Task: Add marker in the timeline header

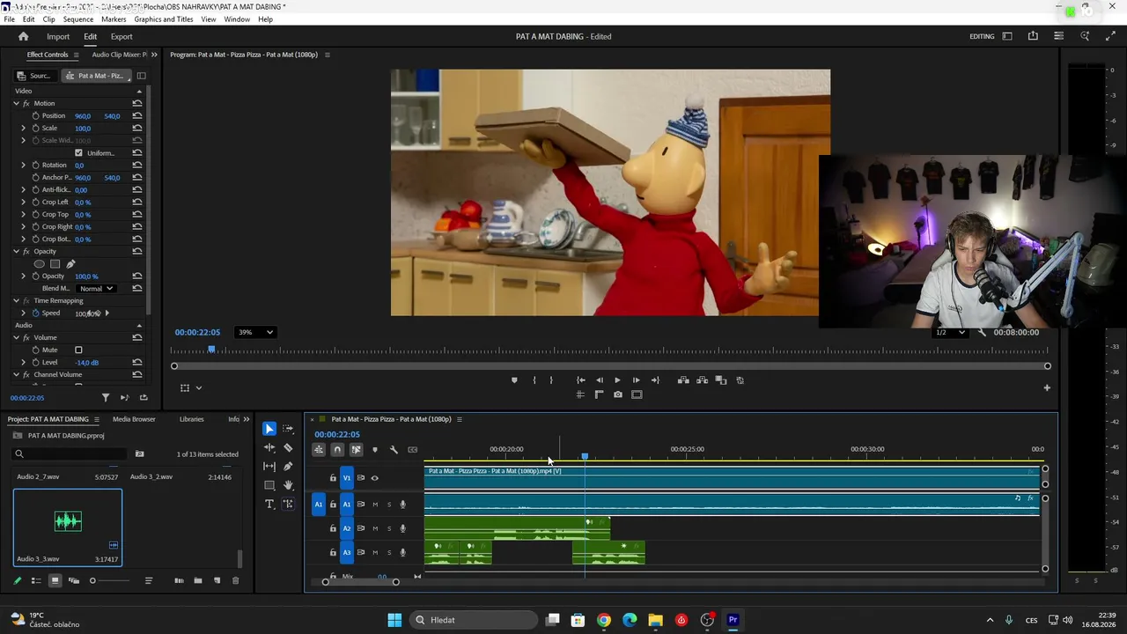Action: (375, 450)
